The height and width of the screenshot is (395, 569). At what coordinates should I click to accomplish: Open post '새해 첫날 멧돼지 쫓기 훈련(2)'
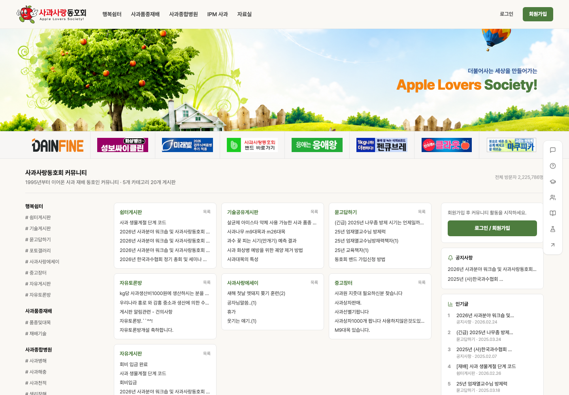(256, 293)
